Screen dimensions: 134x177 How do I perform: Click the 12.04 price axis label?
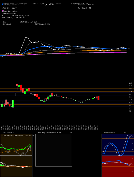coord(130,97)
